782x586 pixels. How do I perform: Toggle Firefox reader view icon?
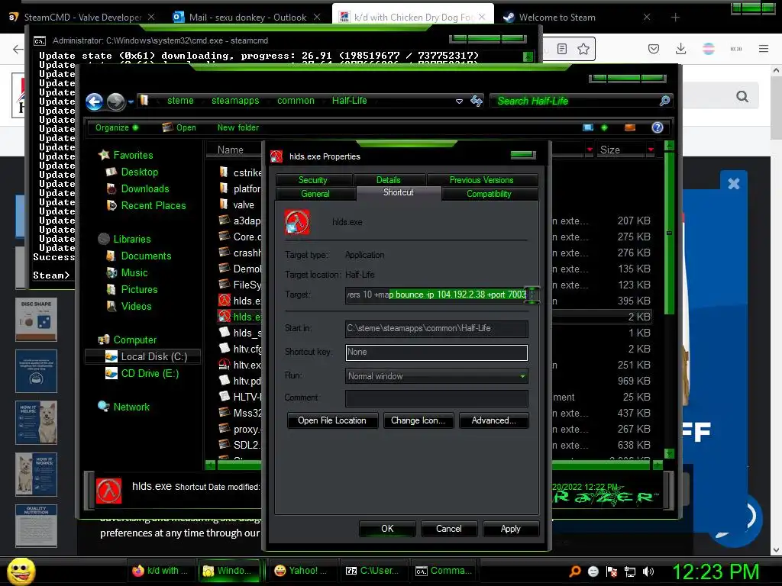(562, 49)
